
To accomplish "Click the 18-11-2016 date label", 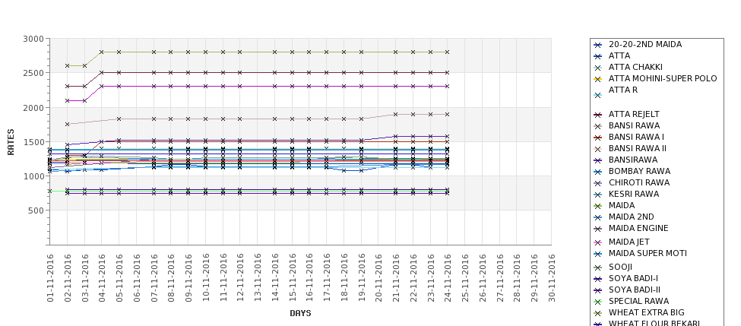I will pyautogui.click(x=344, y=278).
